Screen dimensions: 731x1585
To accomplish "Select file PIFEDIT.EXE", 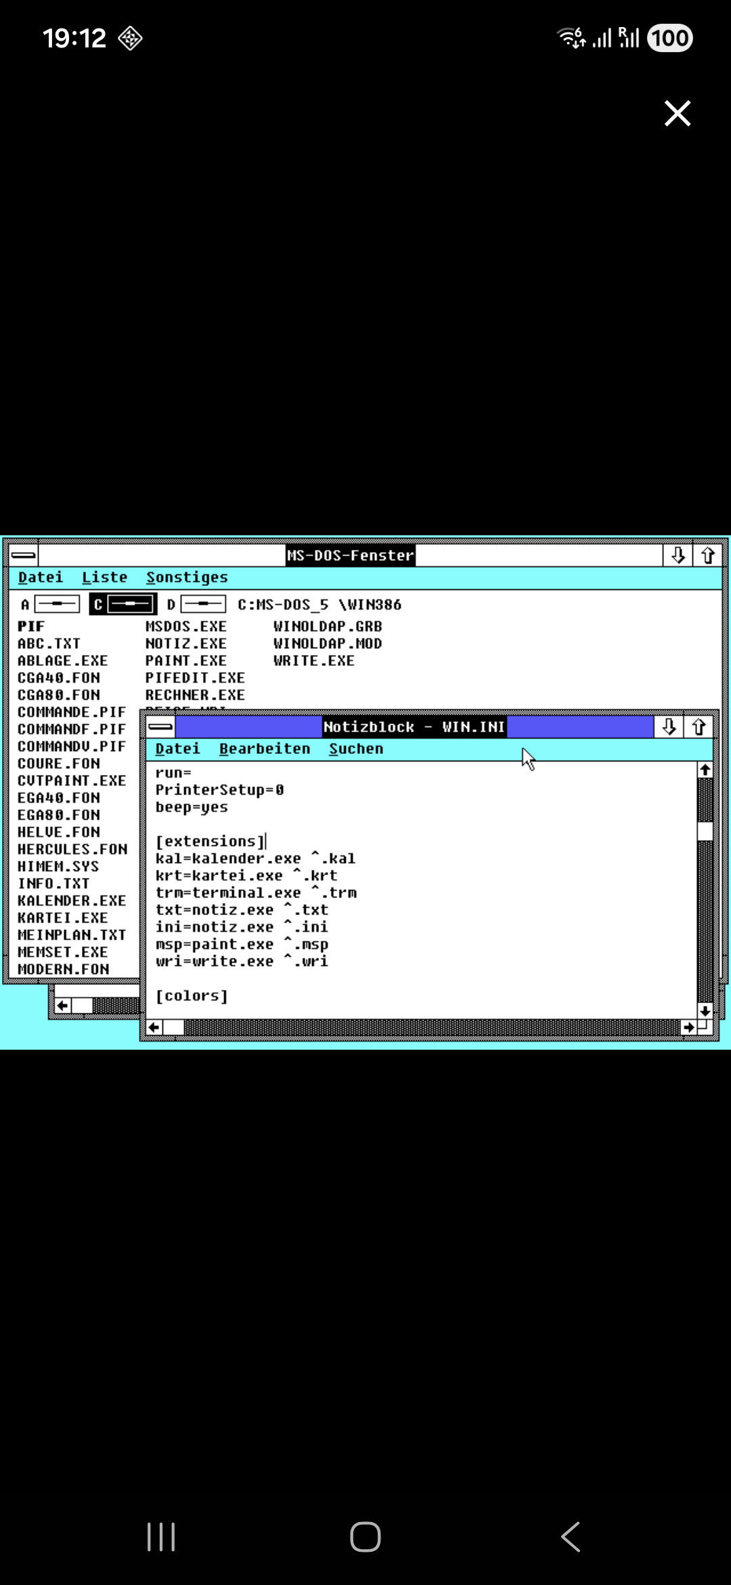I will click(x=195, y=678).
